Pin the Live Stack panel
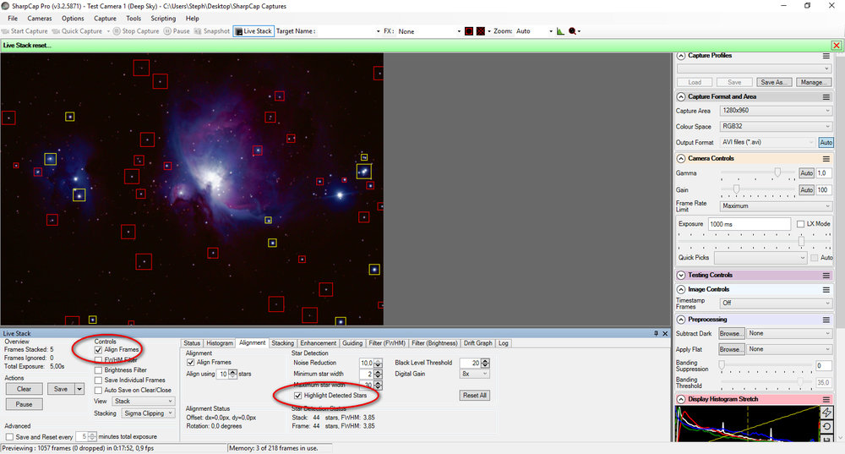Viewport: 845px width, 454px height. [x=656, y=333]
